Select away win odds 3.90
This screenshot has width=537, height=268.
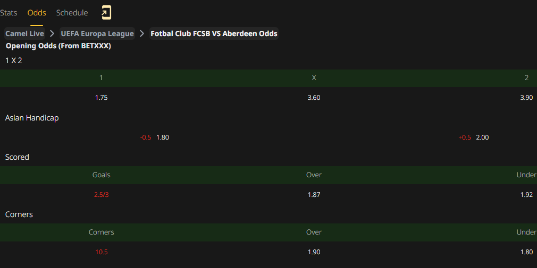tap(526, 98)
